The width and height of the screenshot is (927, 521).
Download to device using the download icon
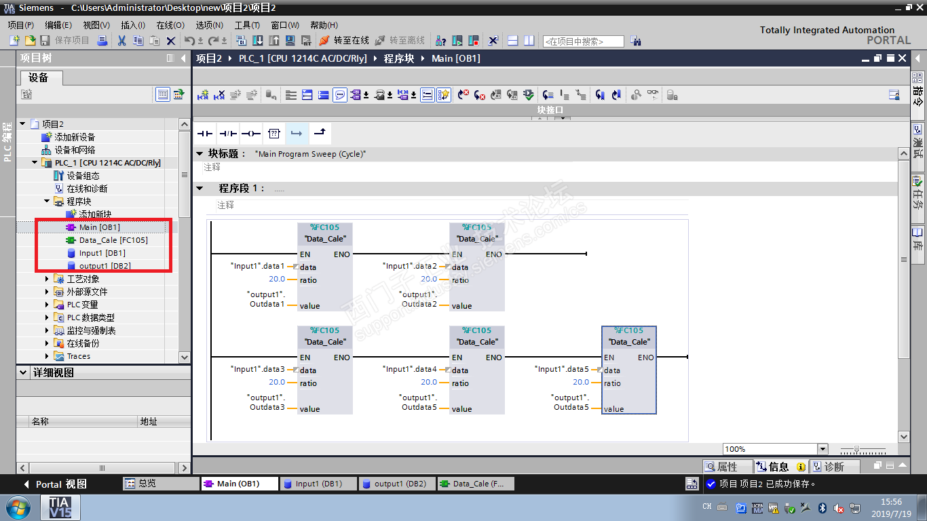pyautogui.click(x=258, y=41)
